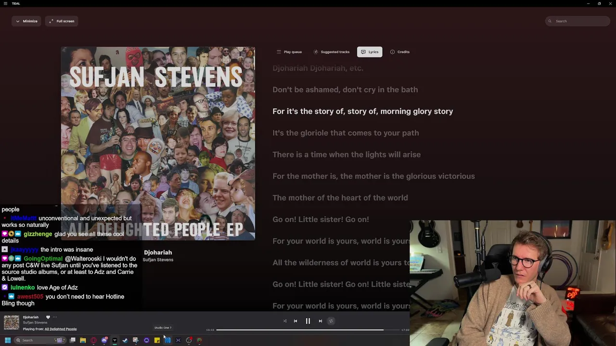This screenshot has width=616, height=346.
Task: Open the Windows Start menu
Action: (8, 340)
